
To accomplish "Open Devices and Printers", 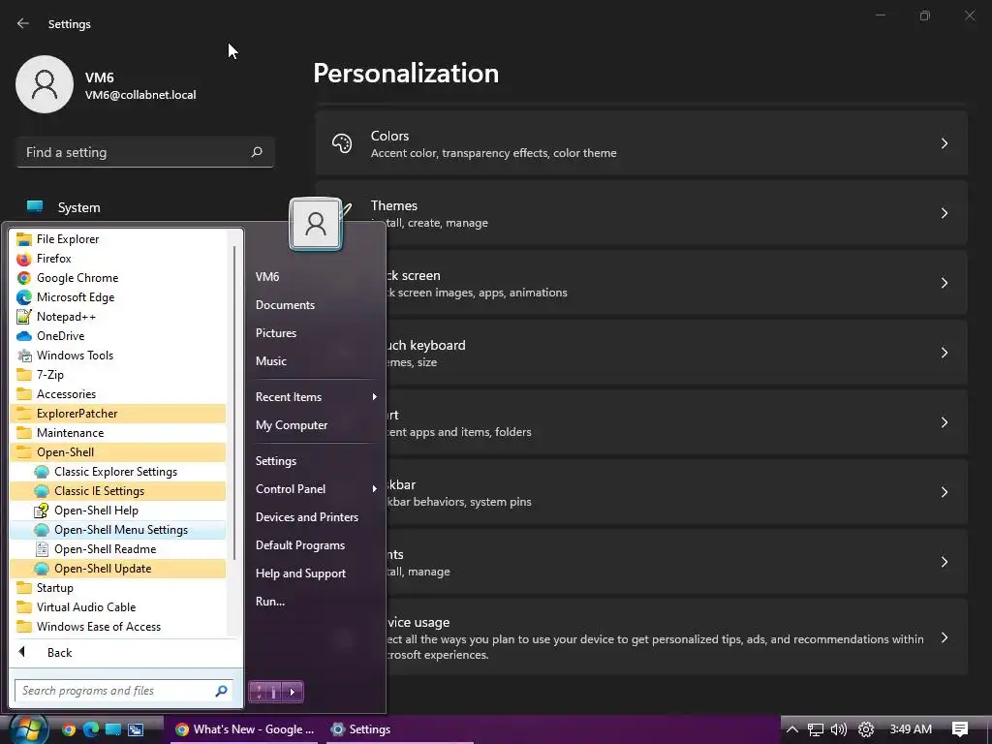I will coord(316,517).
